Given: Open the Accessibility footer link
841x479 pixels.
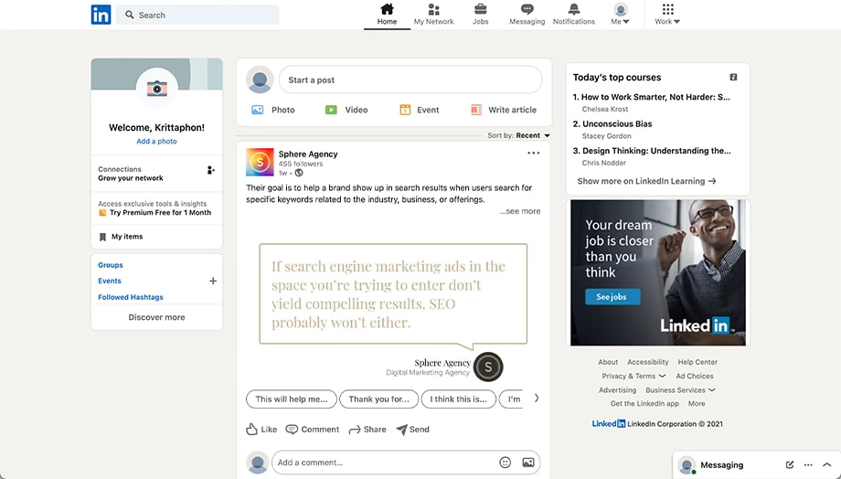Looking at the screenshot, I should (x=648, y=362).
